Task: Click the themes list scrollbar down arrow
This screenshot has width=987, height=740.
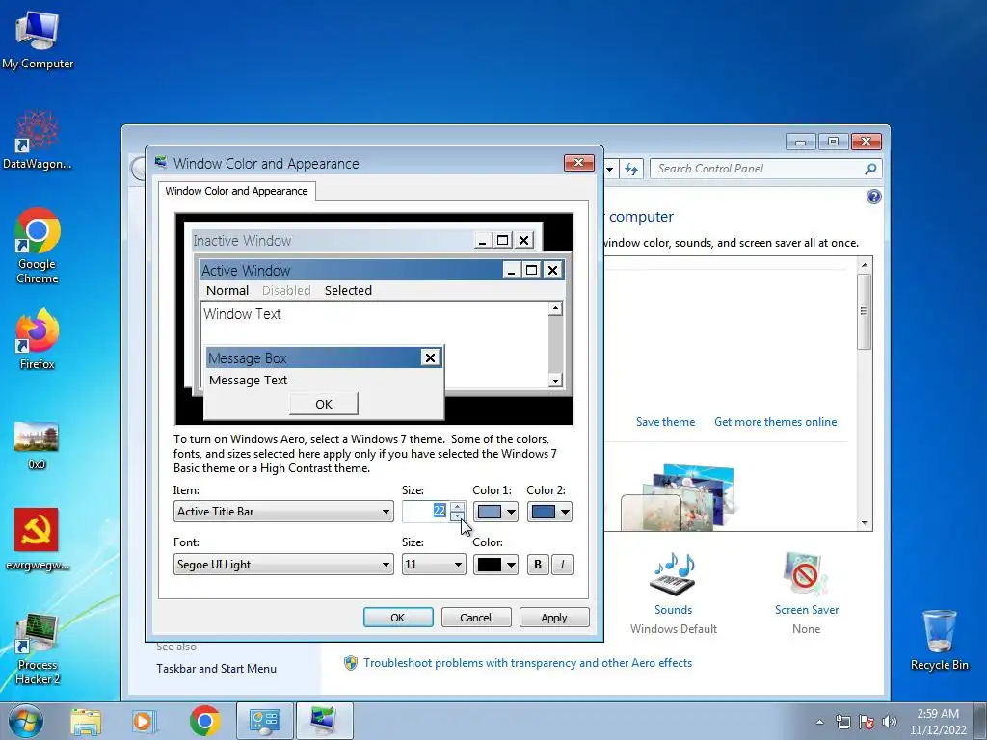Action: (865, 523)
